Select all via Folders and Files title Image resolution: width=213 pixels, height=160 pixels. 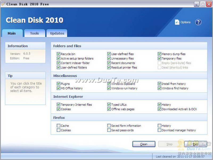tap(67, 46)
